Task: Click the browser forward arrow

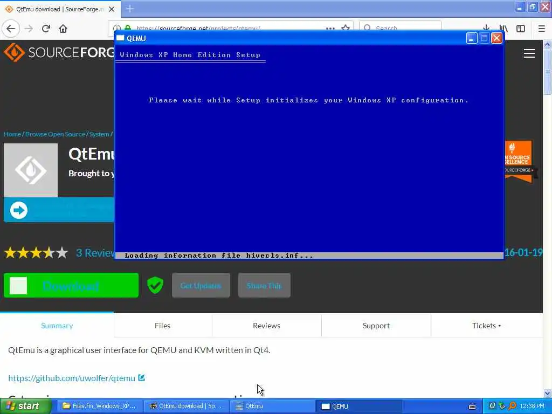Action: [29, 29]
